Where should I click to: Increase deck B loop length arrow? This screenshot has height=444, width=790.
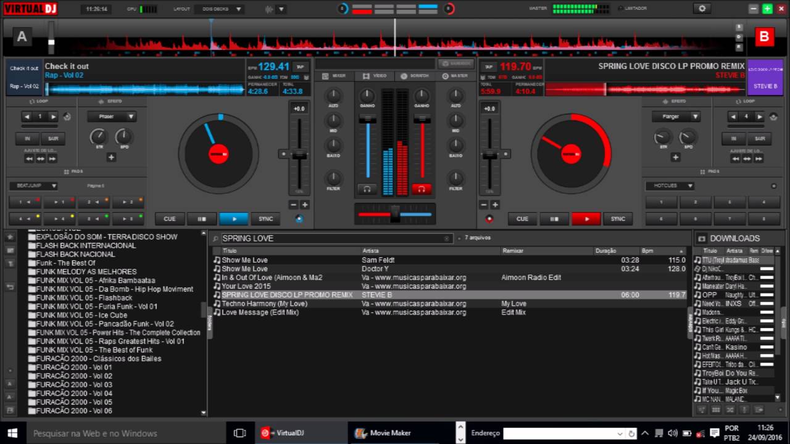tap(760, 117)
